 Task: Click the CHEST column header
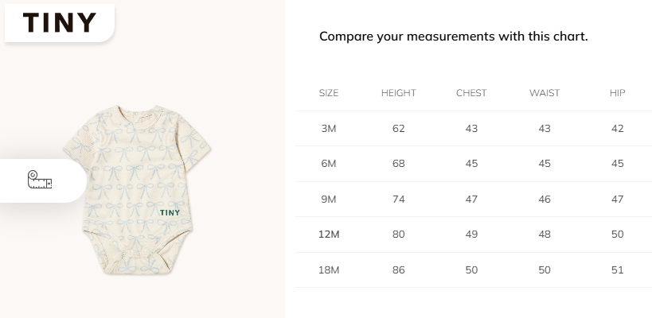[471, 93]
